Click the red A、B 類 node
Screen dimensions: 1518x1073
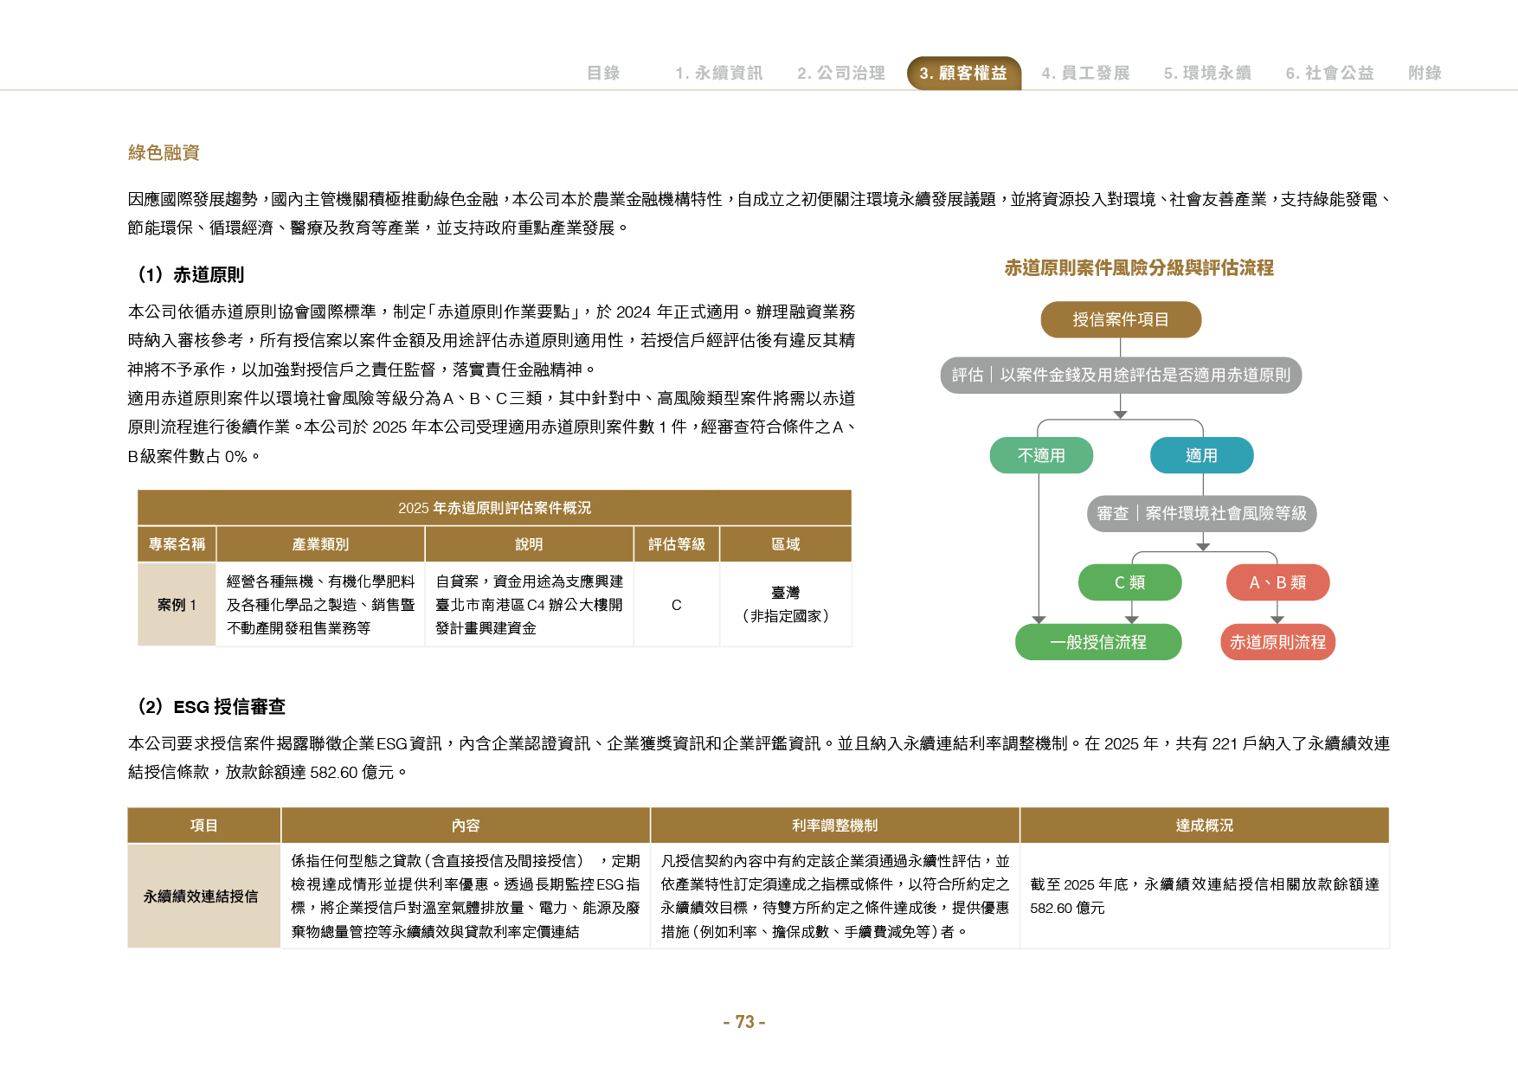click(x=1277, y=582)
